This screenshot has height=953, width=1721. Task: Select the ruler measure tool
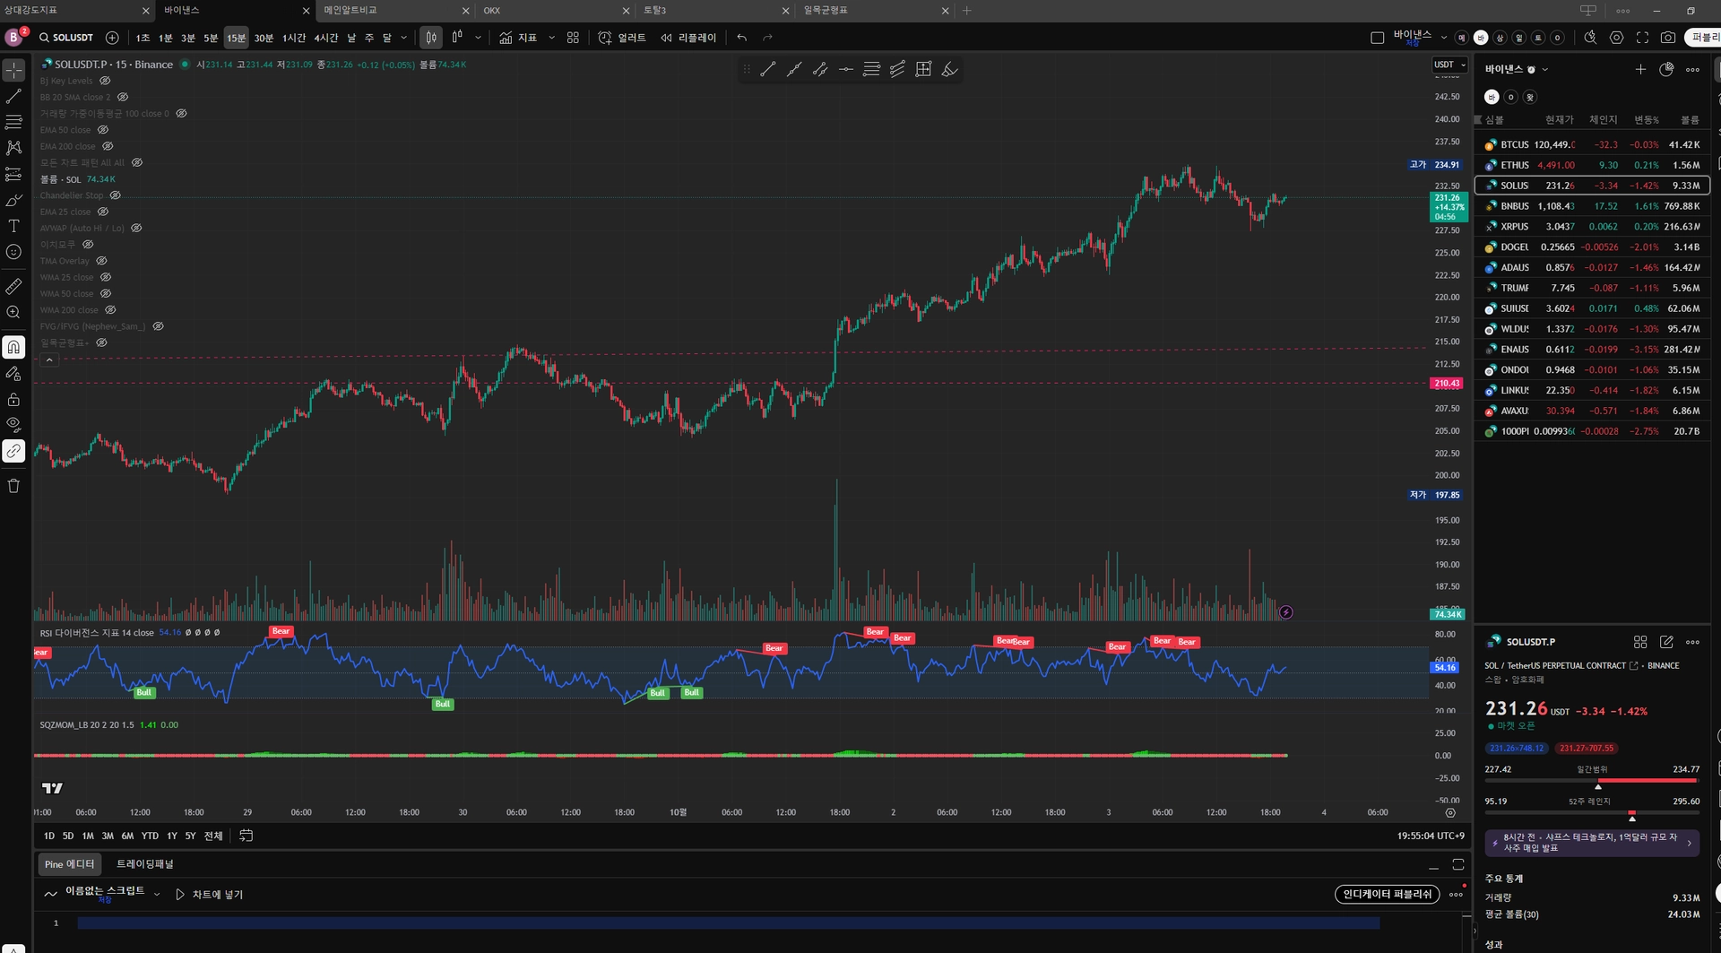(14, 286)
